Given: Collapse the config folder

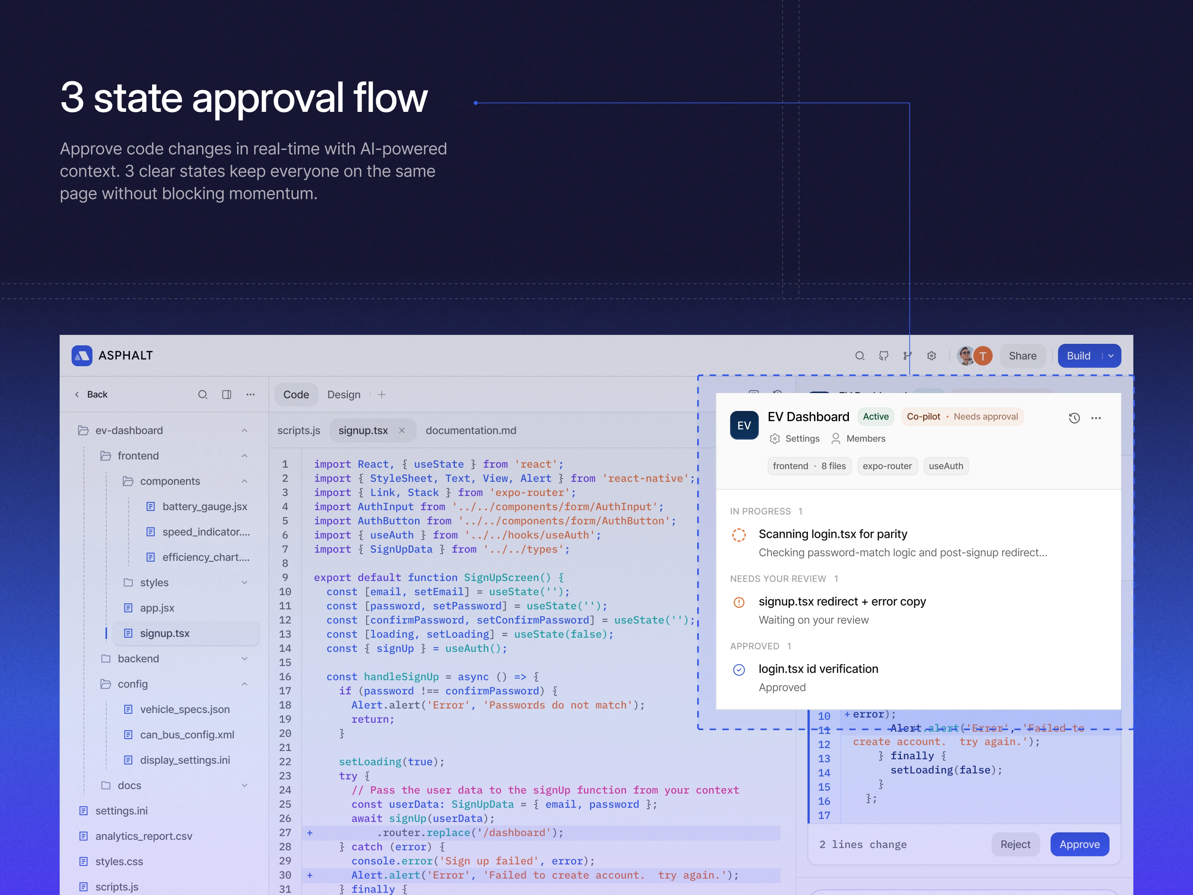Looking at the screenshot, I should coord(244,684).
